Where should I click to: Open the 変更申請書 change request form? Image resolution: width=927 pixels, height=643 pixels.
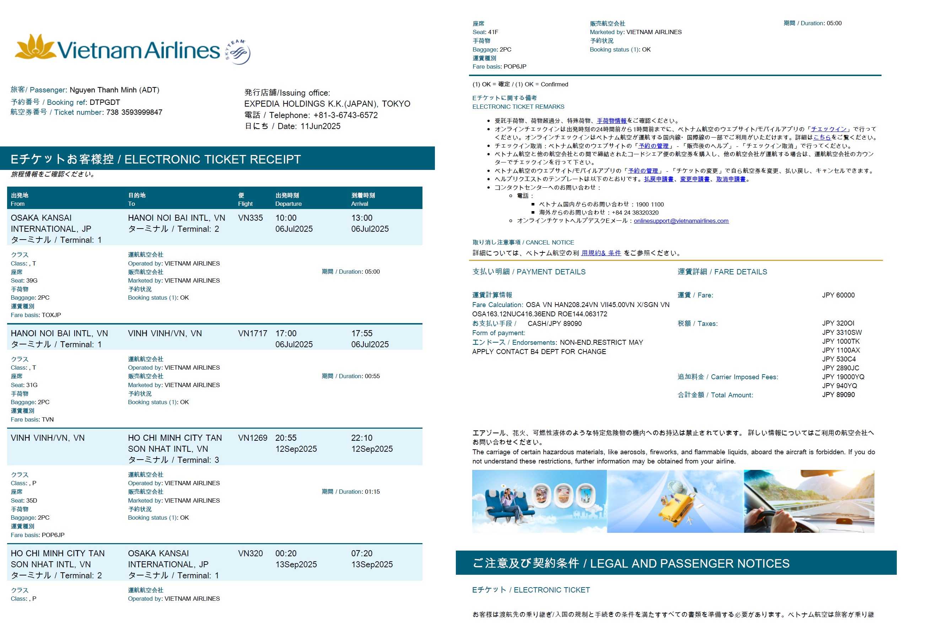coord(695,179)
